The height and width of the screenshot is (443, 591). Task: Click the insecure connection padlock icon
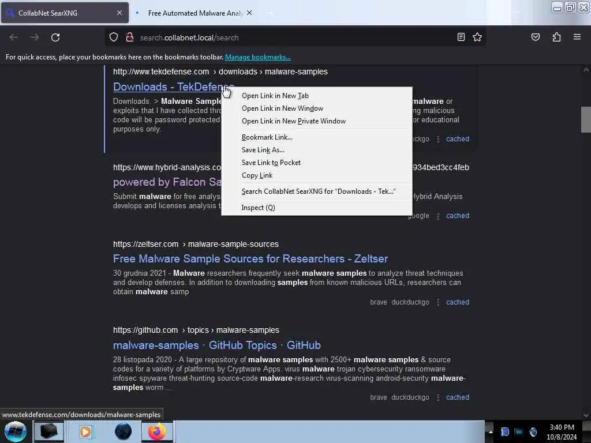(x=130, y=37)
